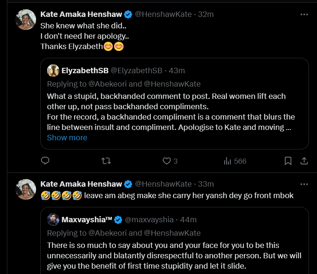317x274 pixels.
Task: Open the more options menu on Kate's first tweet
Action: (304, 14)
